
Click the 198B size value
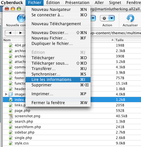120,45
